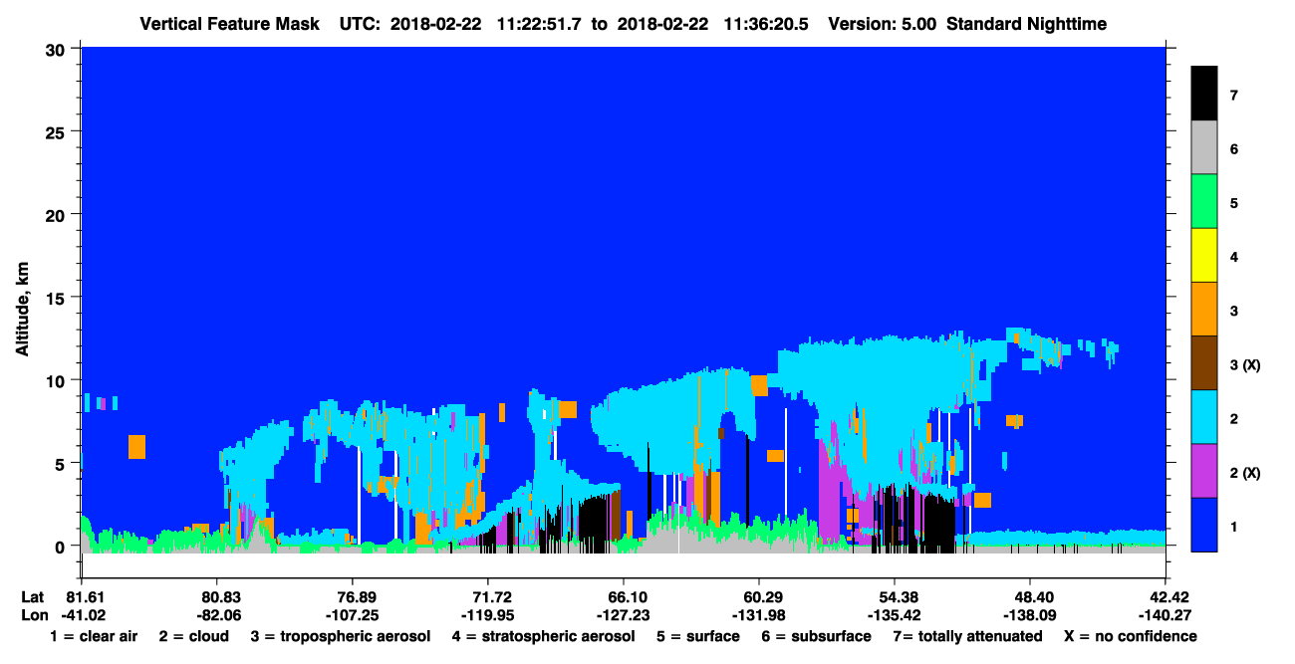Click the 'X = no confidence' legend text
Image resolution: width=1295 pixels, height=664 pixels.
1131,636
